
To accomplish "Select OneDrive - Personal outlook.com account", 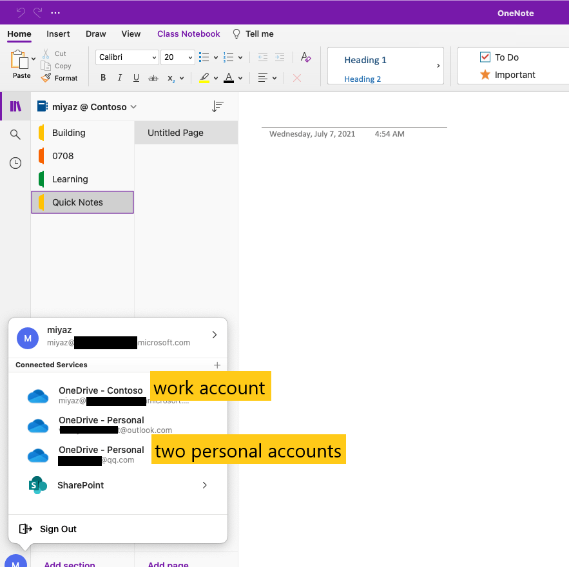I will [x=118, y=425].
